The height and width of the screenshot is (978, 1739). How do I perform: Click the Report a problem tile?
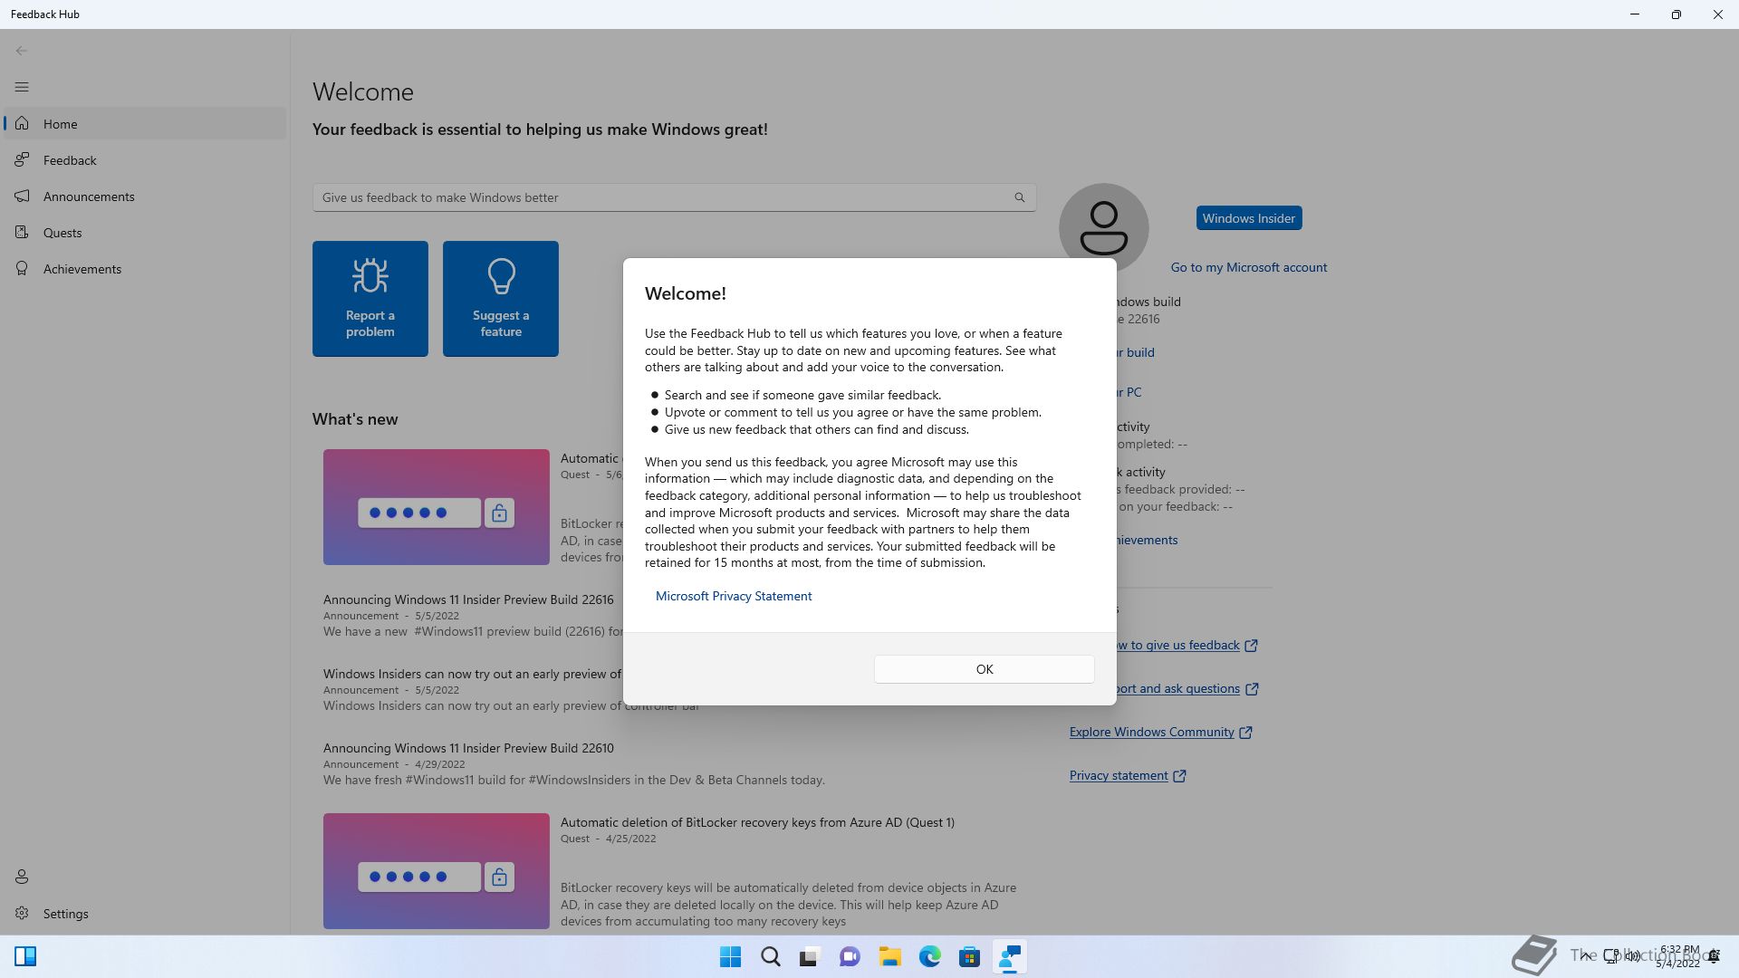[370, 299]
